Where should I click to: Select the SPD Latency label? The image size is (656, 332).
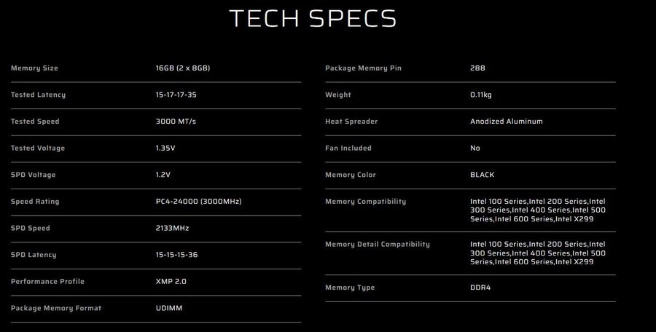click(x=34, y=255)
